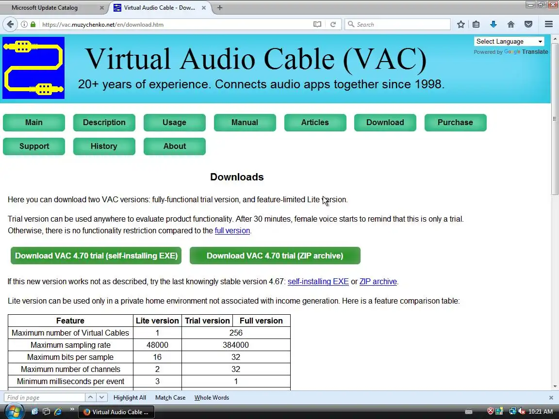559x419 pixels.
Task: Open the Articles page
Action: click(x=315, y=123)
